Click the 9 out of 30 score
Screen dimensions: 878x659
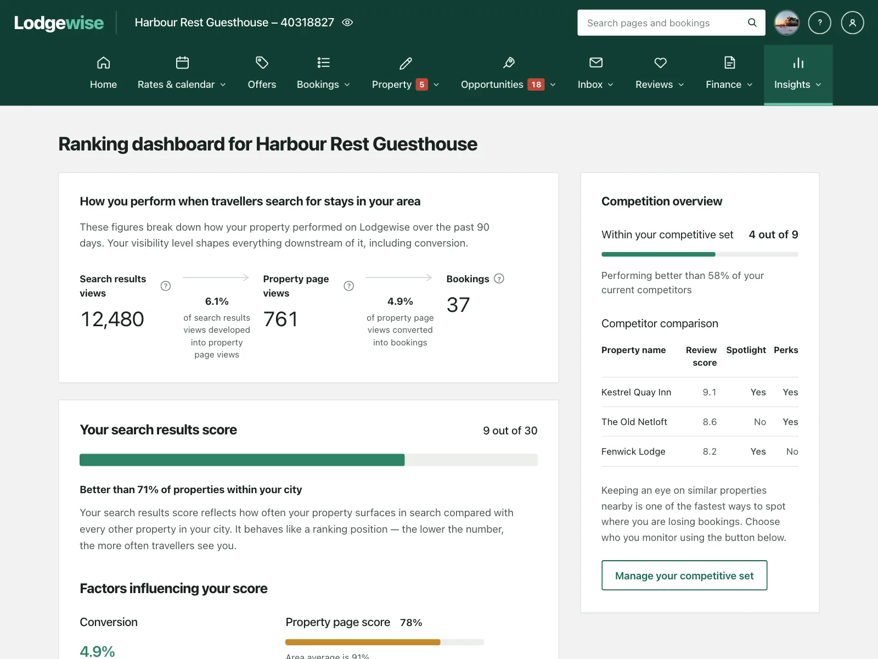[510, 431]
